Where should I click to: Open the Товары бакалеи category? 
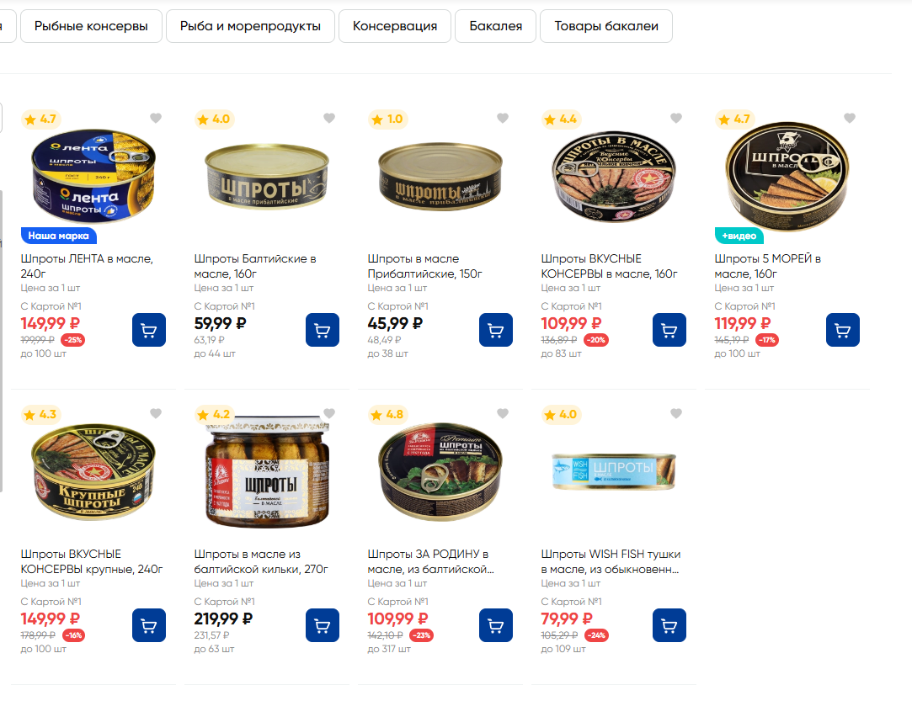606,26
